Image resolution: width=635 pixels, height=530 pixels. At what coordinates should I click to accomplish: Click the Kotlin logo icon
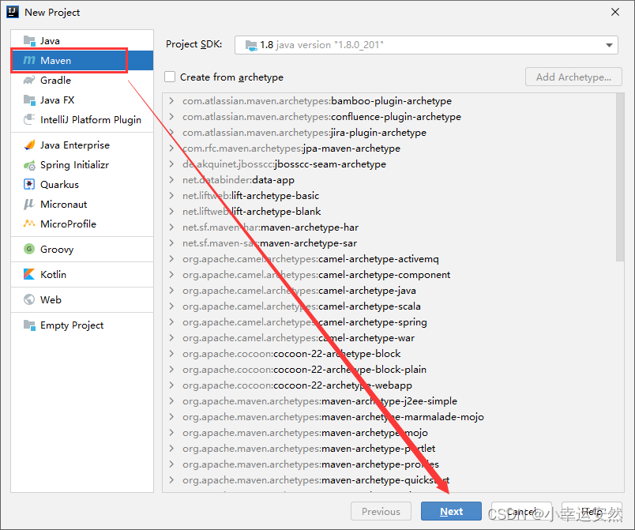coord(29,274)
